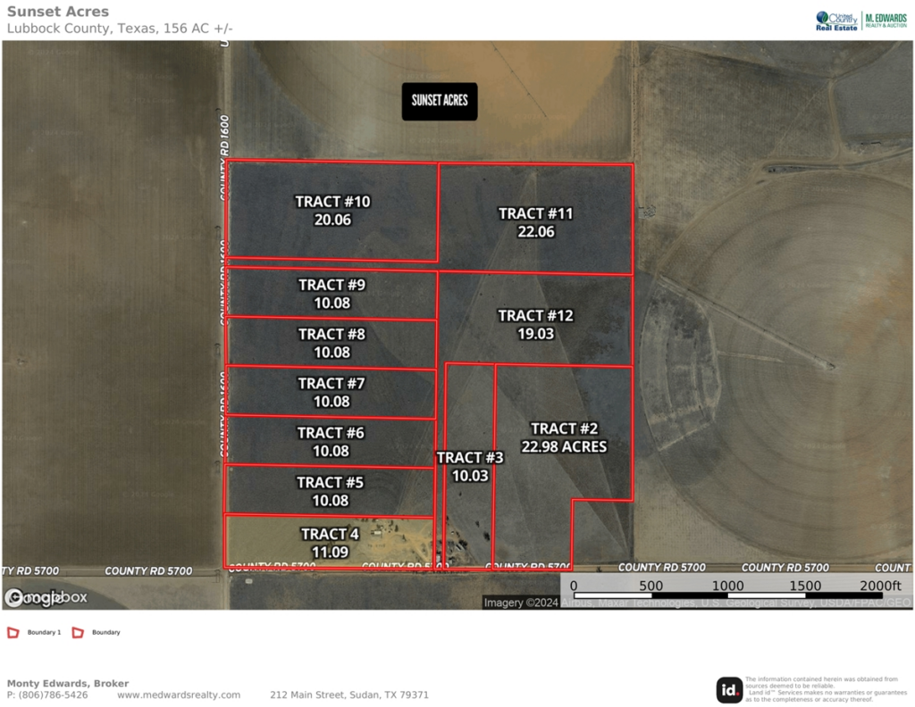Select the Sunset Acres heading text

click(57, 11)
